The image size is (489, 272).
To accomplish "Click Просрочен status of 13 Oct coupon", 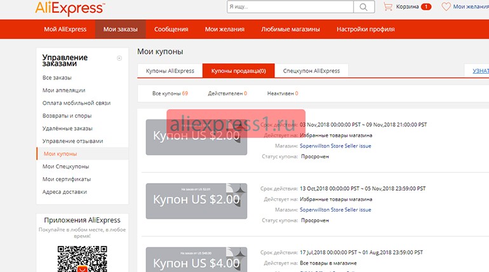I will 315,221.
